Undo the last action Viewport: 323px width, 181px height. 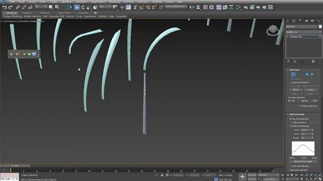coord(5,8)
